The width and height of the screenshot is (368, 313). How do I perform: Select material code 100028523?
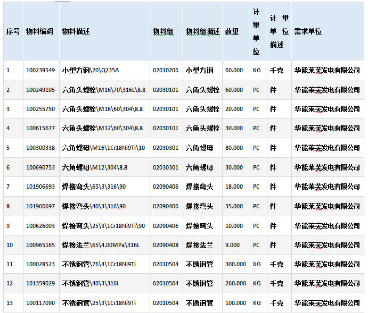(40, 265)
